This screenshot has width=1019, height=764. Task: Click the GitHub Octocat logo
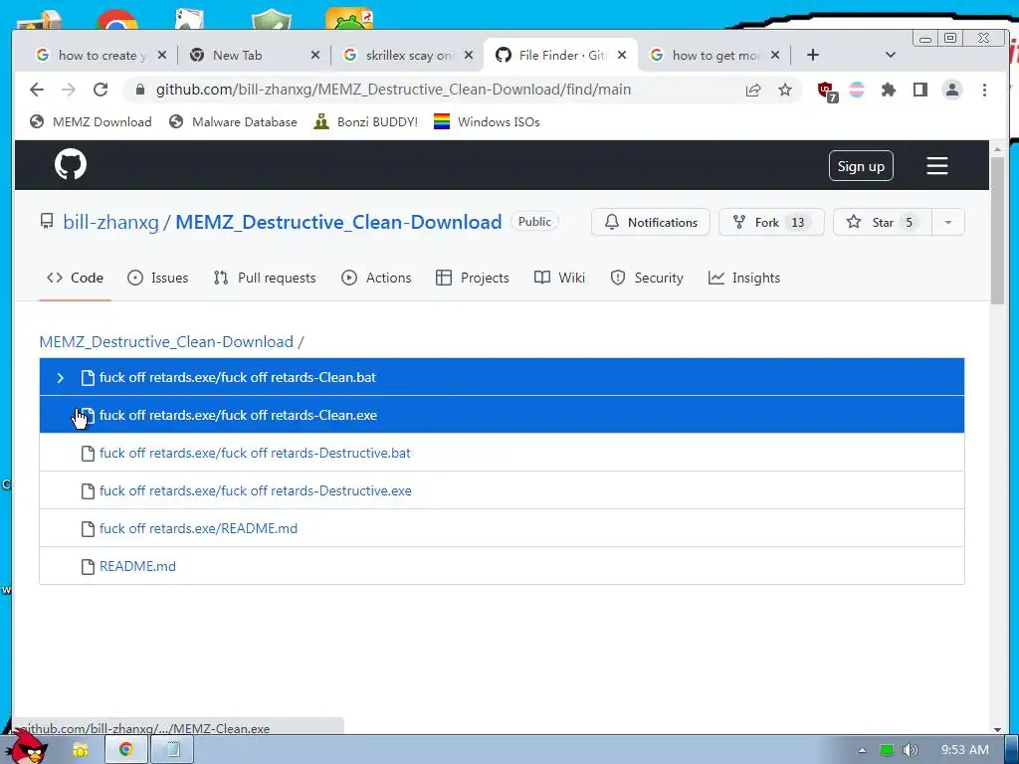point(71,164)
